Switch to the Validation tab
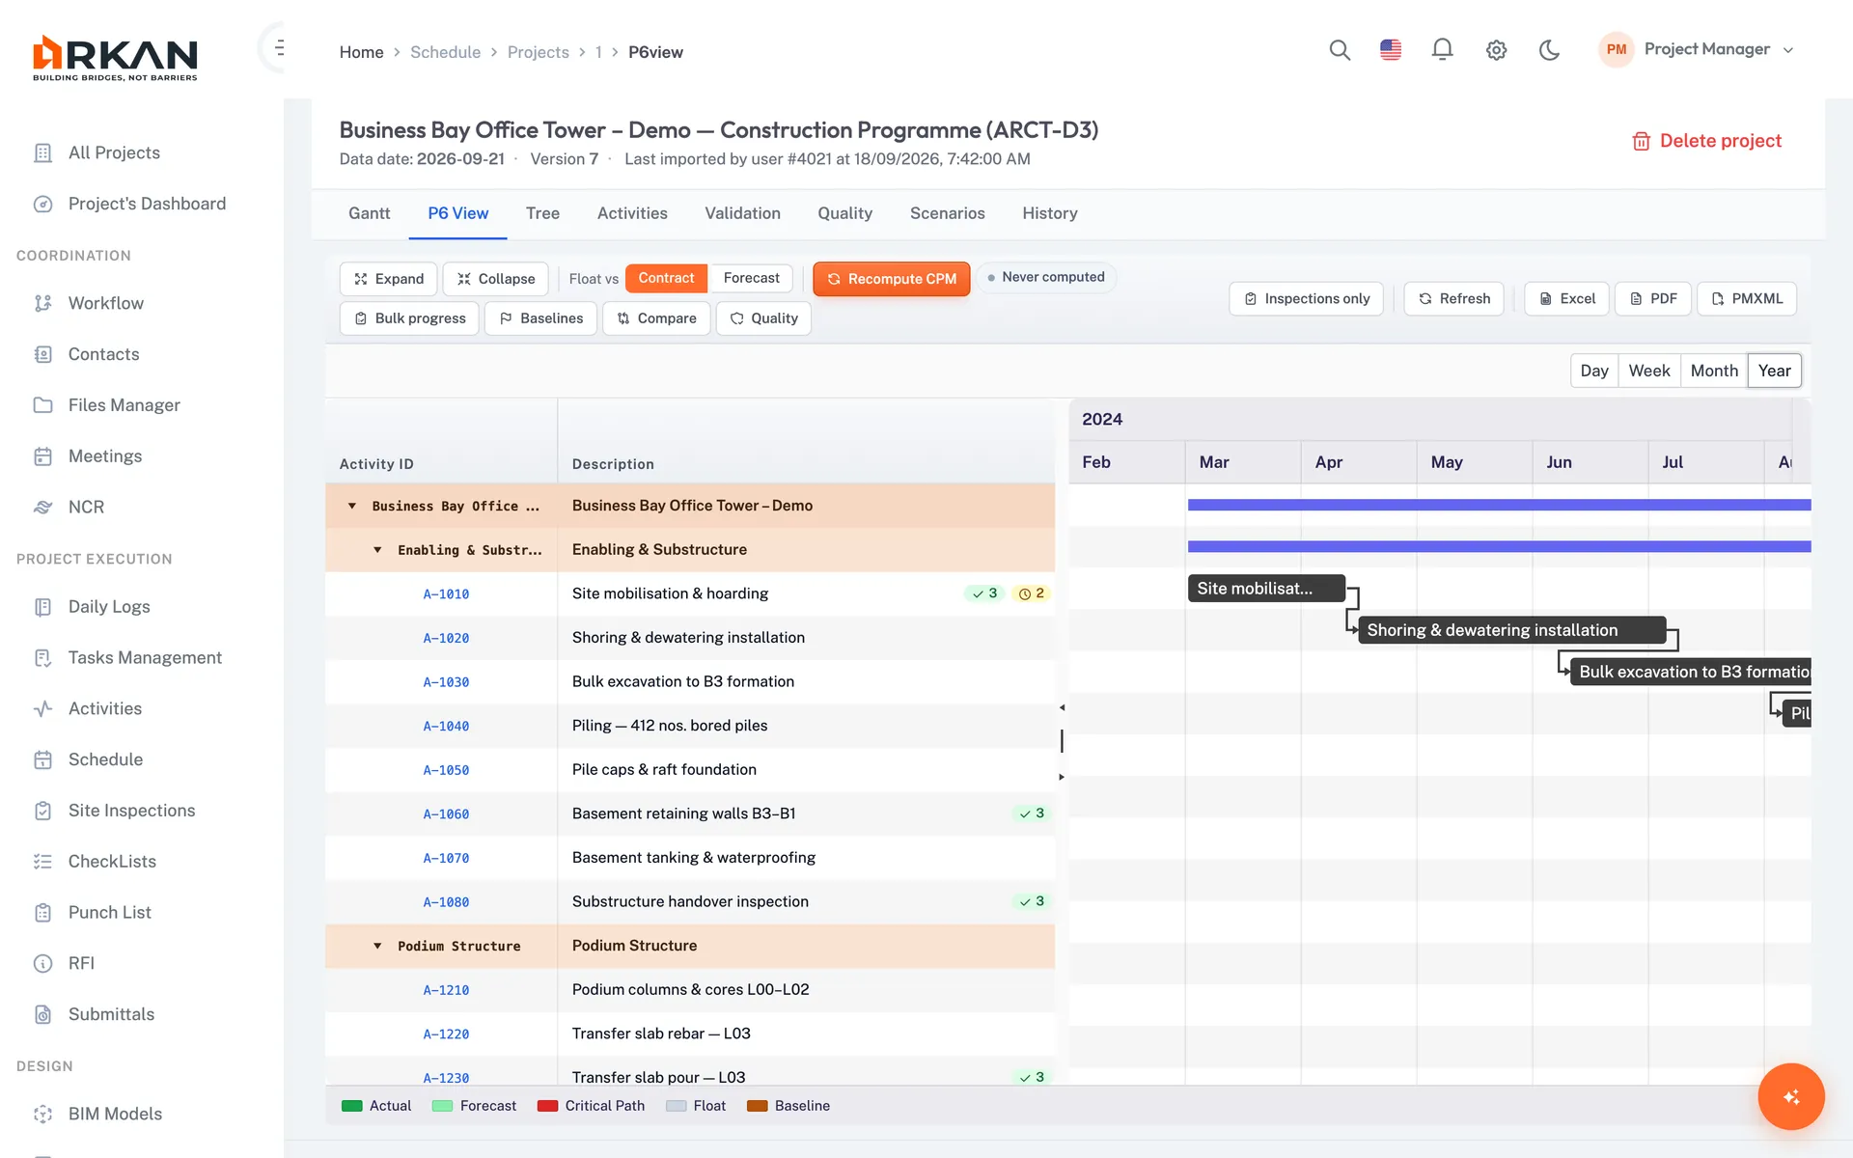The image size is (1853, 1158). [x=742, y=213]
